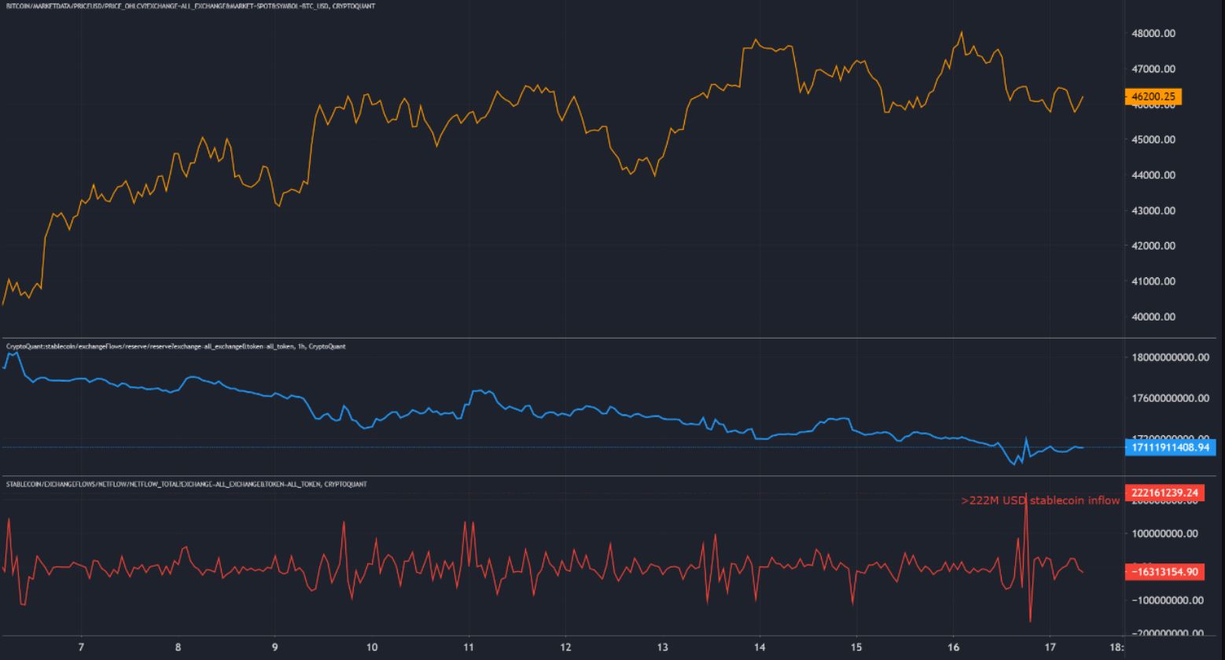The width and height of the screenshot is (1225, 660).
Task: Click the 48000.00 price axis label
Action: click(x=1153, y=34)
